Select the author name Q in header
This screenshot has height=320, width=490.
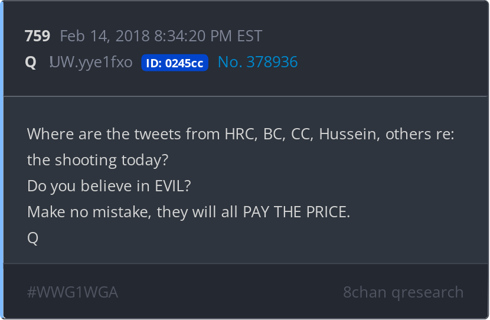[x=31, y=63]
